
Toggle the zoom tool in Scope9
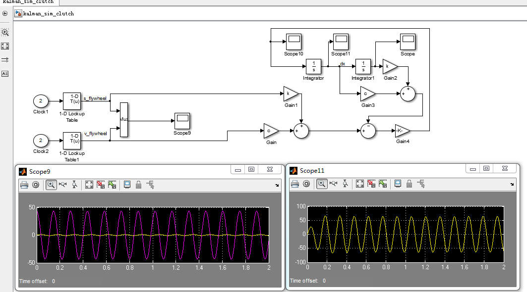(51, 185)
